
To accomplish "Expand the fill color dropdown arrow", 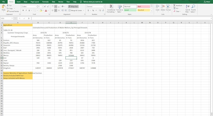I will tap(43, 10).
